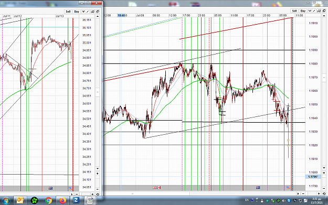The image size is (328, 205).
Task: Click the active trading platform taskbar button
Action: (90, 201)
